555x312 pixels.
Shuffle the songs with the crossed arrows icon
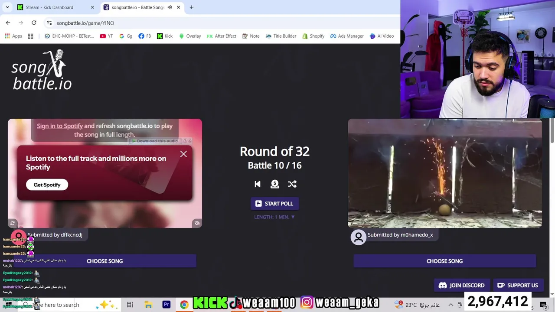292,184
